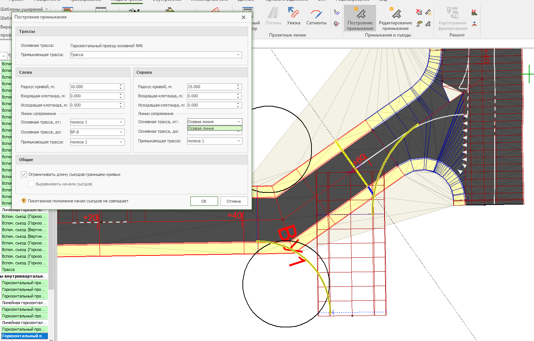
Task: Decrease right Исходящая клотоида value
Action: pos(238,107)
